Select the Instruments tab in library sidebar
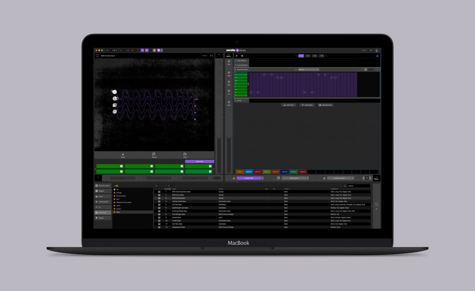Viewport: 475px width, 291px height. 103,212
